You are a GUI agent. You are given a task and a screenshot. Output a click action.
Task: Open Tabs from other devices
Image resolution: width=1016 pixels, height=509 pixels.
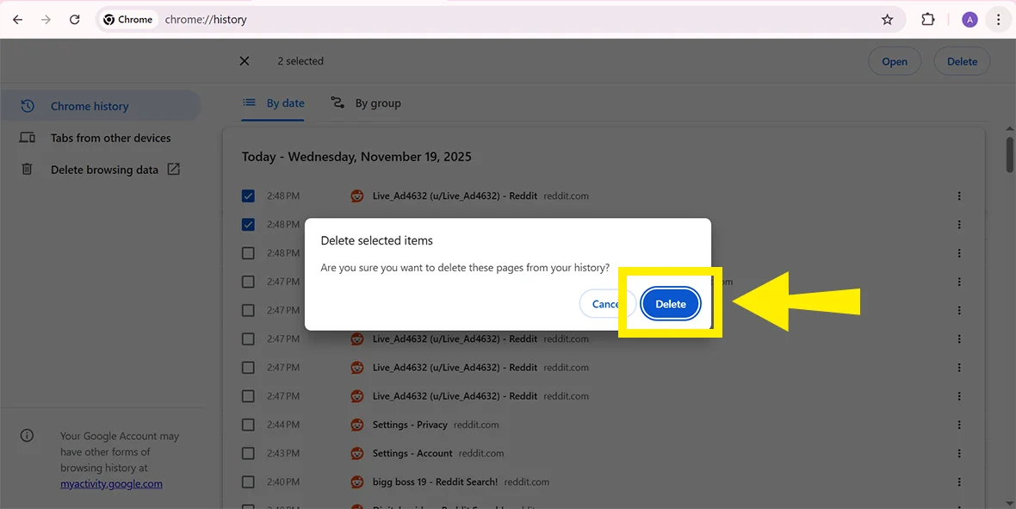110,138
